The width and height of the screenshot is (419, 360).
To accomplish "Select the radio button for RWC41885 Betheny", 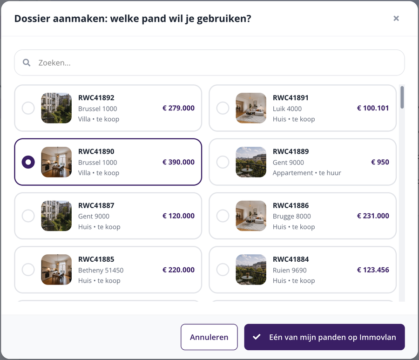I will pyautogui.click(x=28, y=269).
